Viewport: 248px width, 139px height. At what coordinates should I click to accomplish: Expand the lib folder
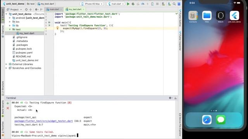(10, 25)
